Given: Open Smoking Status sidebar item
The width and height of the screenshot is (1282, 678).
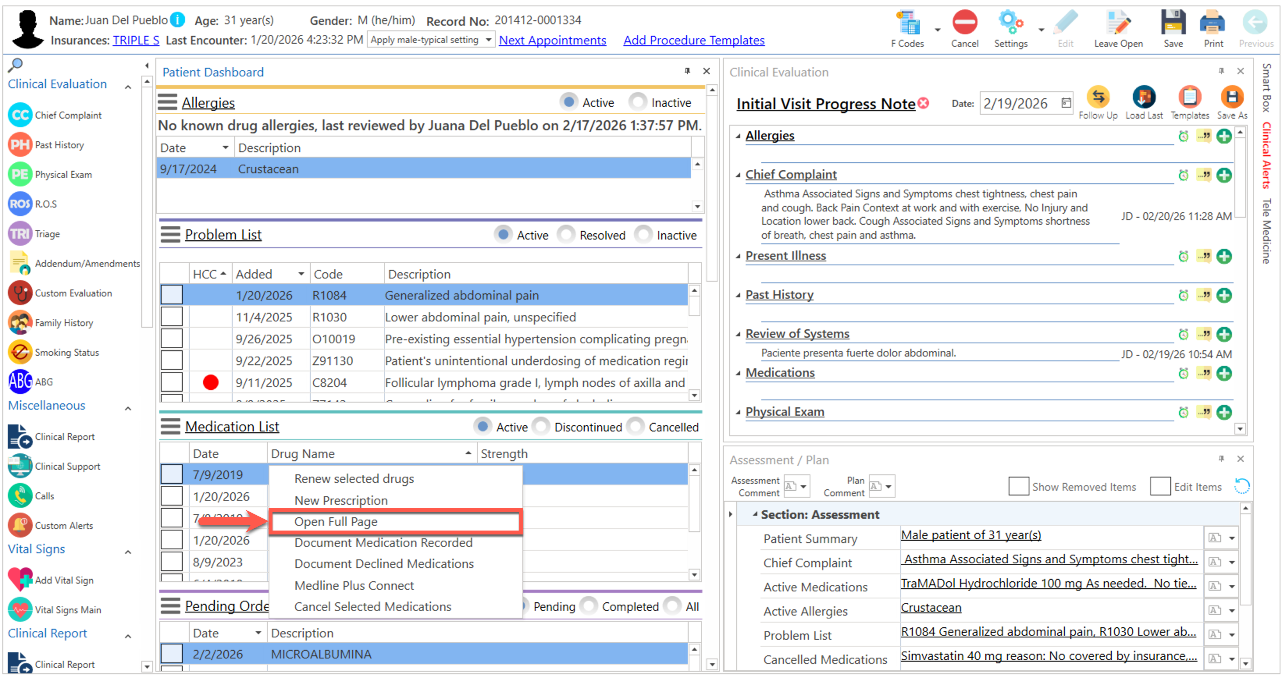Looking at the screenshot, I should [67, 353].
